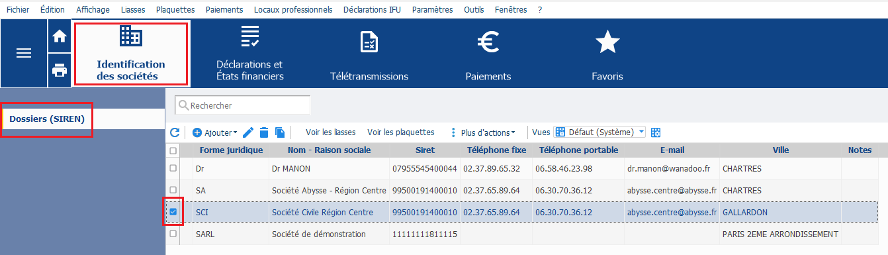Image resolution: width=888 pixels, height=255 pixels.
Task: Open the hamburger menu icon
Action: coord(24,53)
